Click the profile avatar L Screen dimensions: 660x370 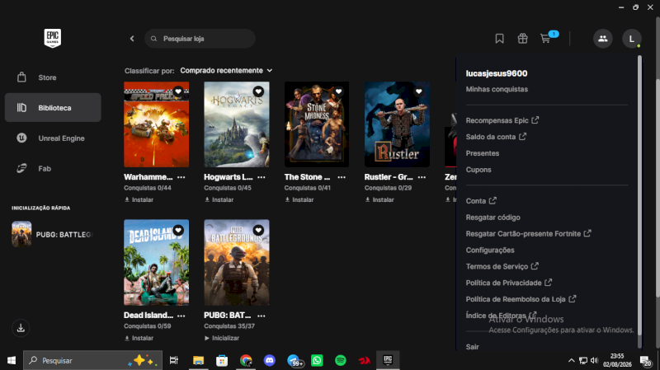tap(631, 39)
